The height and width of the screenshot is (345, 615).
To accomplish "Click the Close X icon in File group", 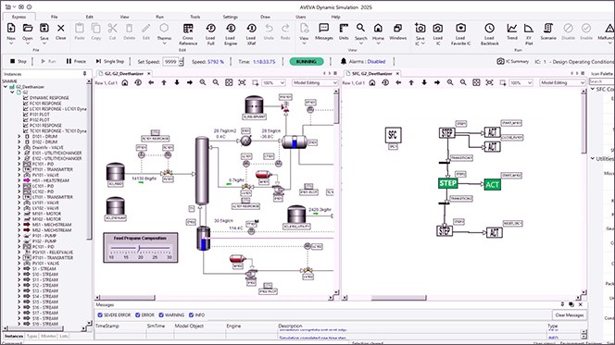I will [x=61, y=28].
